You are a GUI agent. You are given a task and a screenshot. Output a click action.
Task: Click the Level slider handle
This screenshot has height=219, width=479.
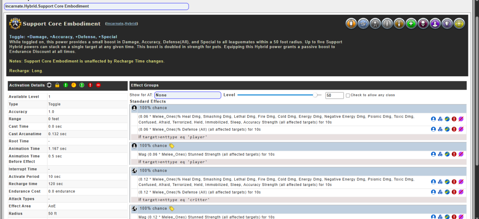point(315,95)
